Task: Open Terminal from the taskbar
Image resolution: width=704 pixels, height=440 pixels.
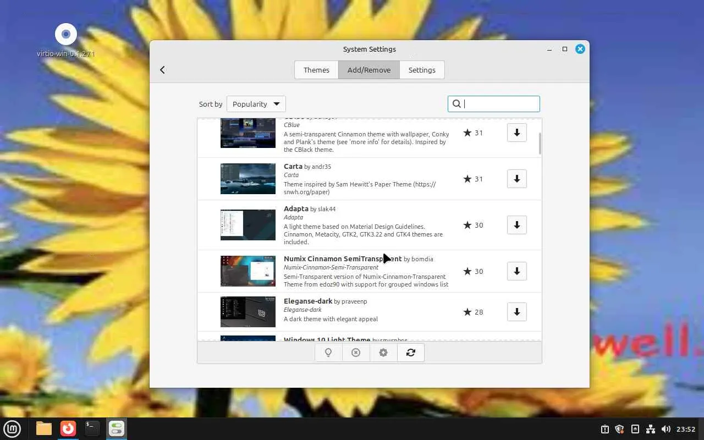Action: pos(92,428)
